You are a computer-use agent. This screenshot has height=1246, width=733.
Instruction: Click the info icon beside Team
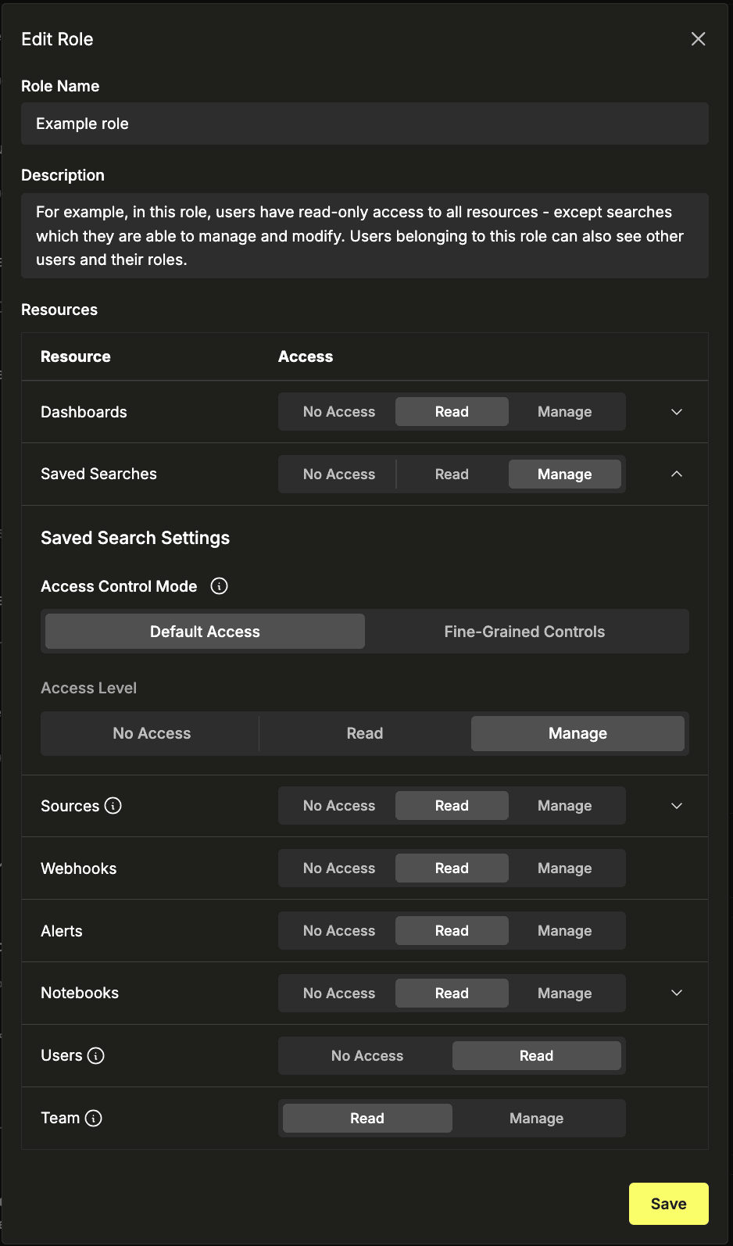coord(94,1119)
